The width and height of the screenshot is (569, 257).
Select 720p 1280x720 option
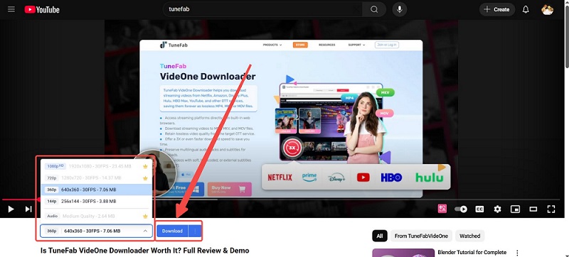tap(96, 177)
